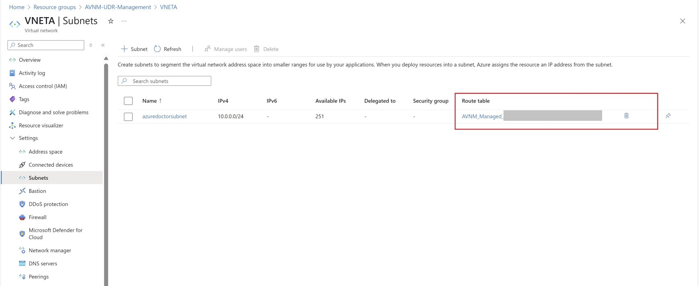Click the Security group column header

point(431,101)
